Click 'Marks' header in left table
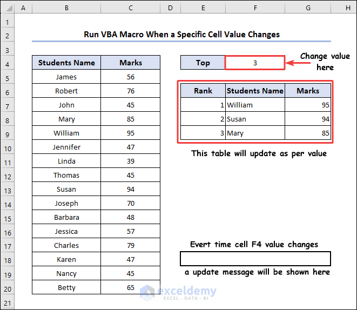357x310 pixels. 131,63
